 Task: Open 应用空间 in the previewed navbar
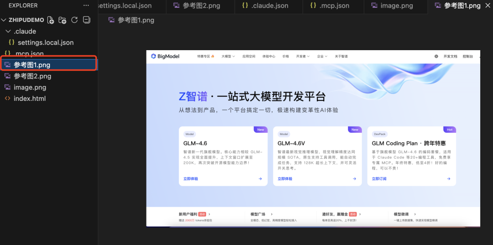(249, 57)
